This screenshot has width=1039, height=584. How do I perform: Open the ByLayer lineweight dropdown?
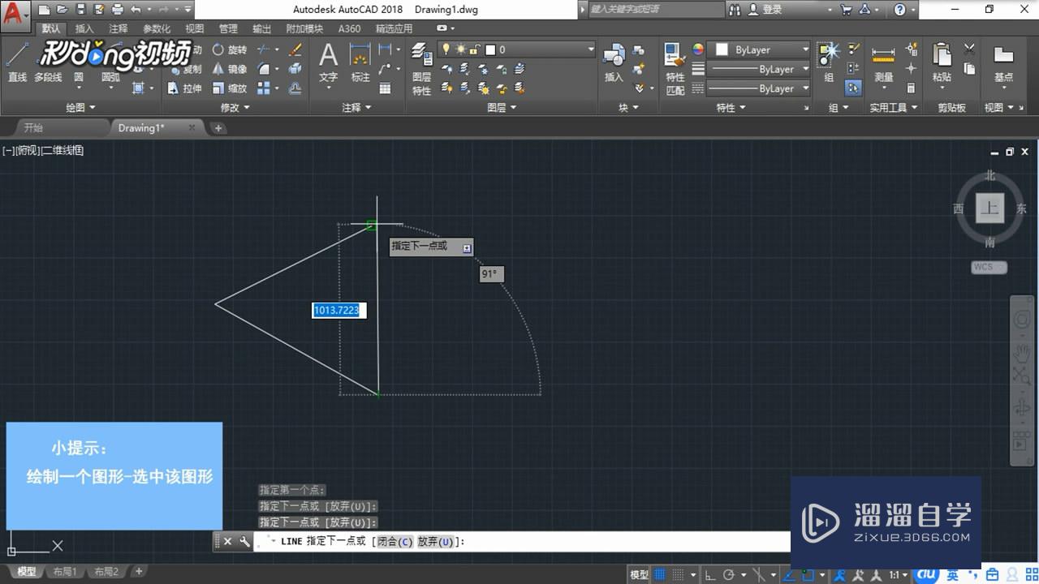pos(759,69)
